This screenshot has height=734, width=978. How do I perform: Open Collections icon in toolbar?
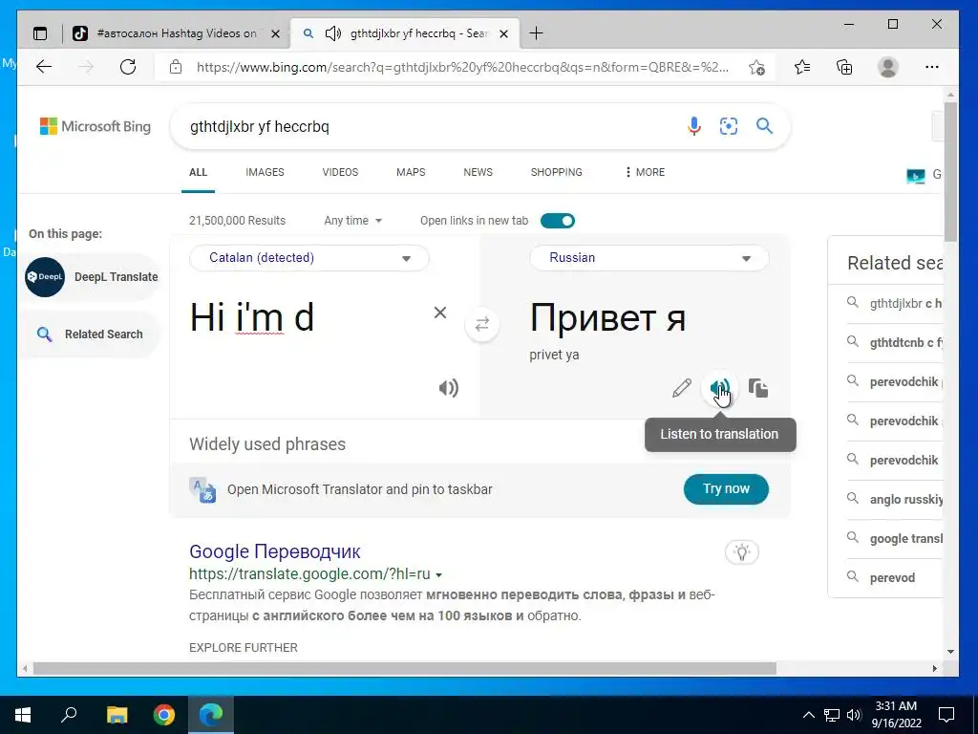[844, 67]
